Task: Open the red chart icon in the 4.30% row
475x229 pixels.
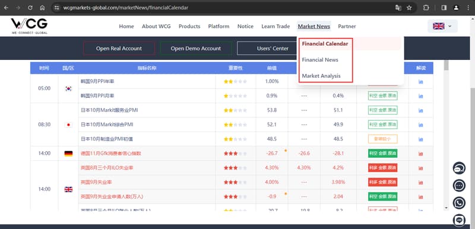Action: click(421, 168)
